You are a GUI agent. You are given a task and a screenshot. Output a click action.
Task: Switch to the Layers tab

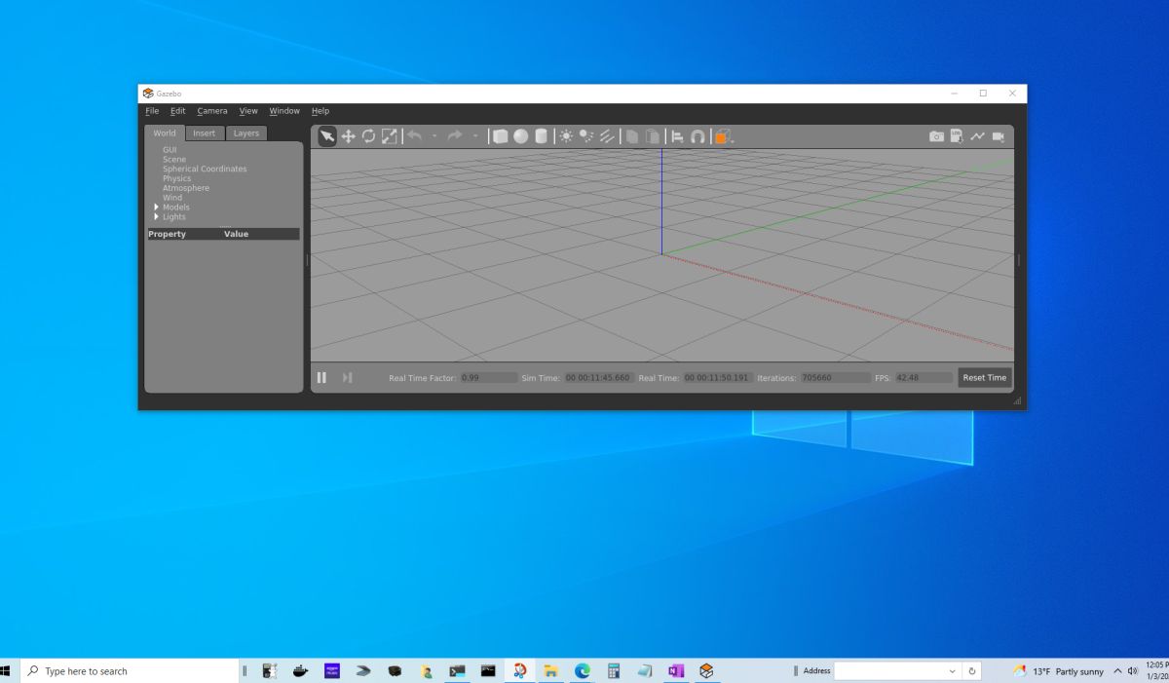[x=246, y=133]
